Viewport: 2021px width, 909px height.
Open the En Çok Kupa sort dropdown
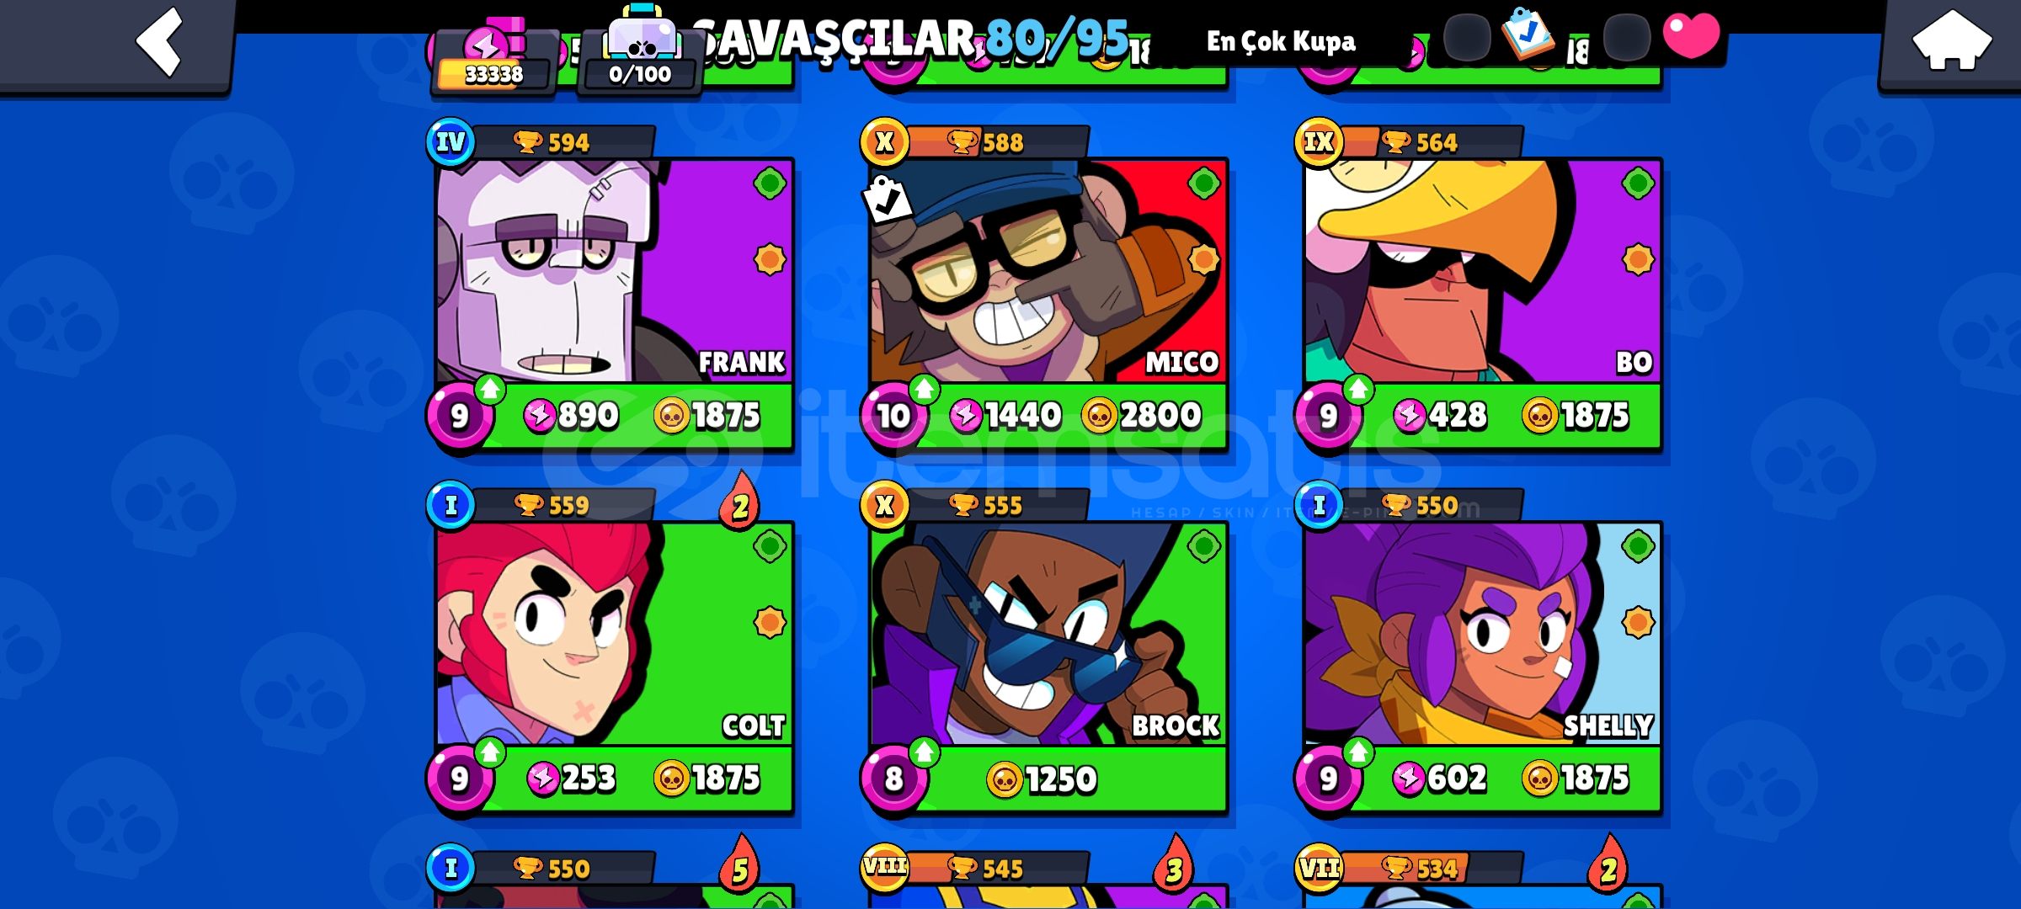(x=1281, y=40)
